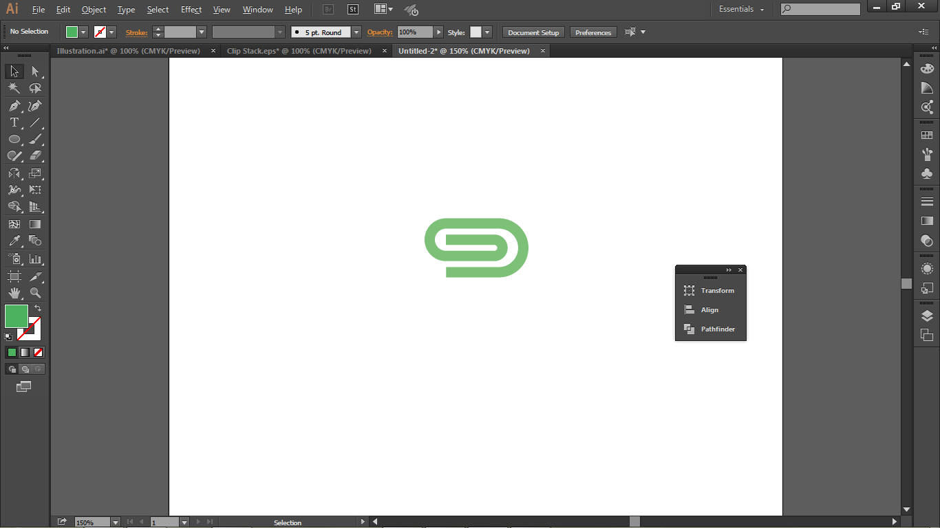
Task: Open the zoom level dropdown
Action: (x=115, y=522)
